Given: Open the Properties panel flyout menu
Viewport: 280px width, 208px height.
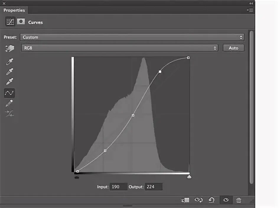Looking at the screenshot, I should (250, 10).
